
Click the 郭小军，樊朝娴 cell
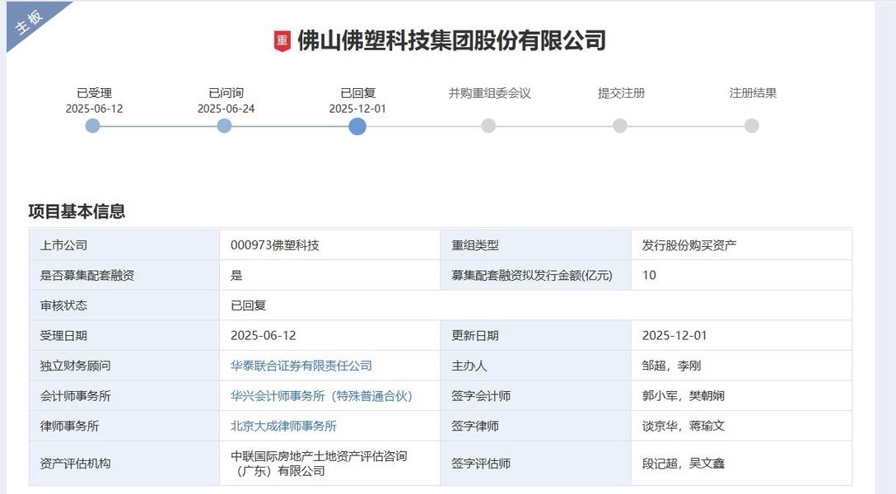[x=741, y=396]
